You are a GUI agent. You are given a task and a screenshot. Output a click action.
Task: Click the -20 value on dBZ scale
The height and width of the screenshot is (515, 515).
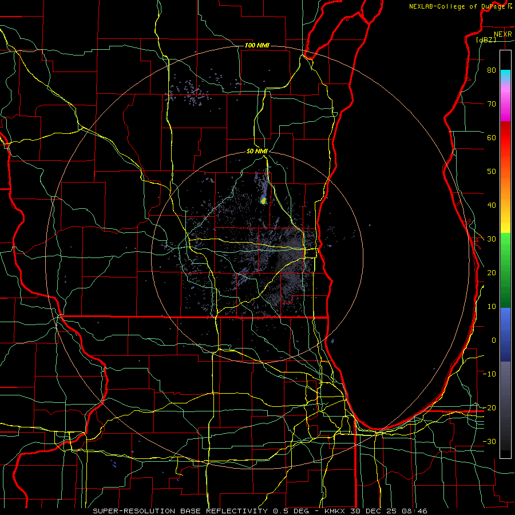[489, 407]
